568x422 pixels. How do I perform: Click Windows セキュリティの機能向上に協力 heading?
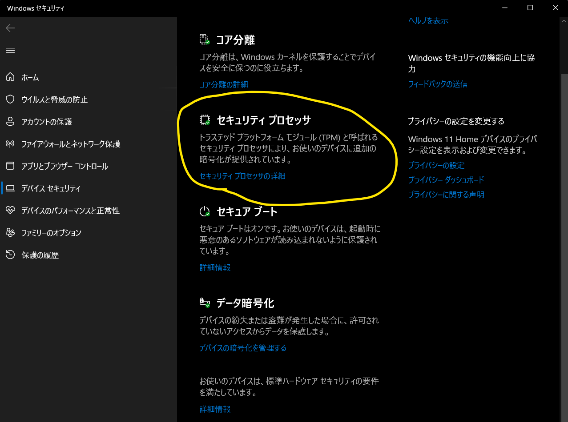(471, 63)
